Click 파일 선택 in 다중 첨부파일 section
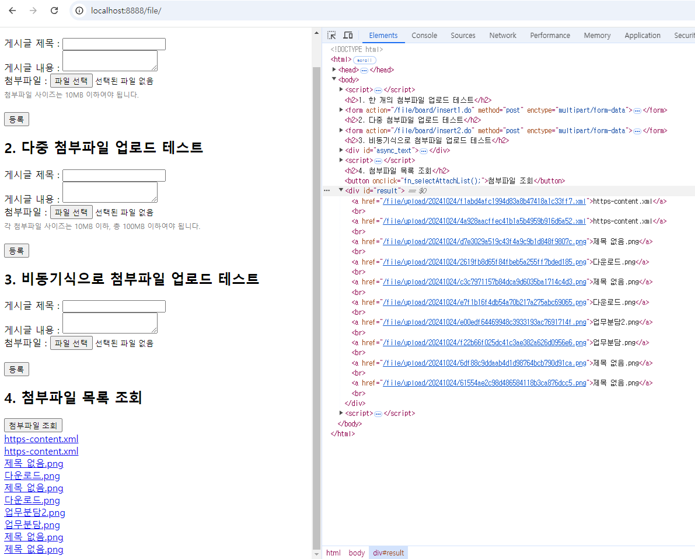 pos(71,212)
